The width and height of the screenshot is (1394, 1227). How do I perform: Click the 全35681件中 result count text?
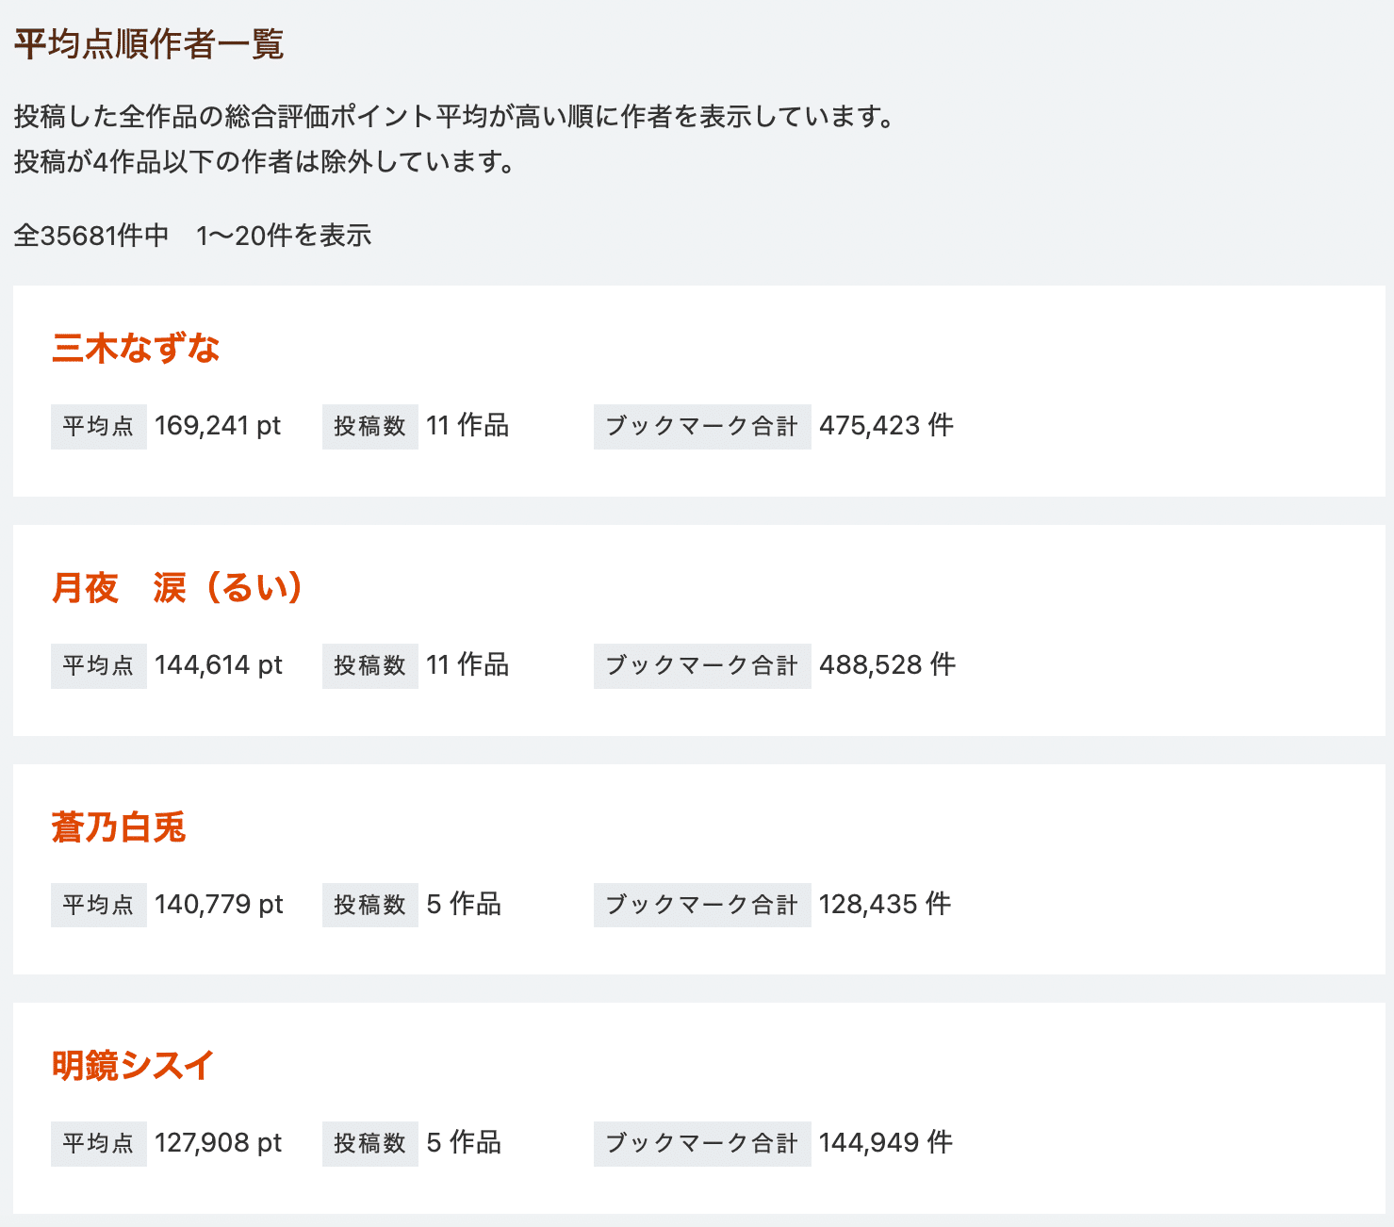pyautogui.click(x=192, y=235)
